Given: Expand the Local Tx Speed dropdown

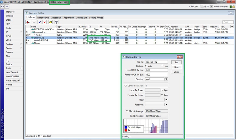Looking at the screenshot, I should [162, 90].
